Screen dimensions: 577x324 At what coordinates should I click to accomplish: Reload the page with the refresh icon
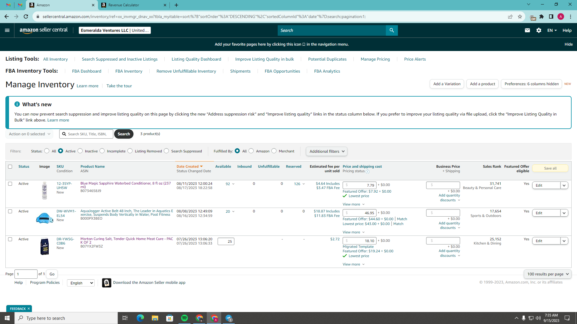point(26,16)
